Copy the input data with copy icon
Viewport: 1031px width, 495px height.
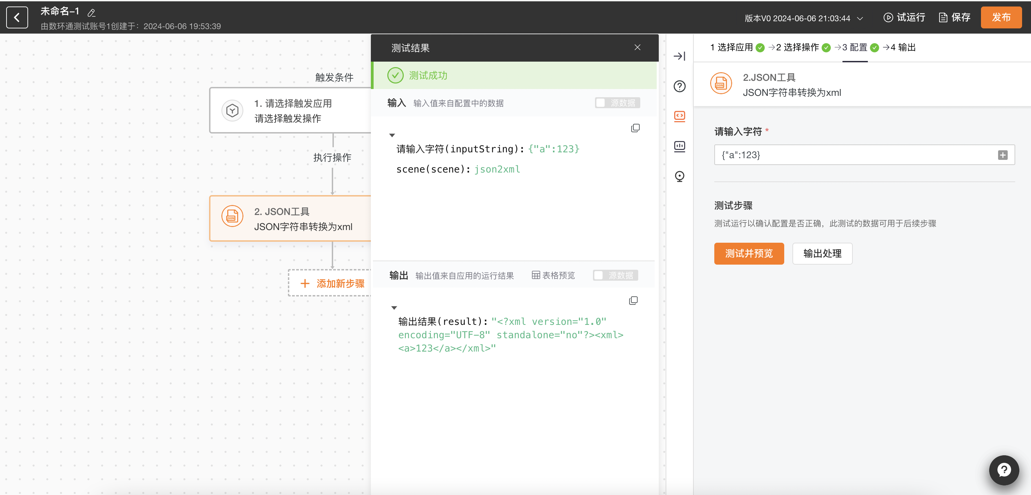(635, 128)
